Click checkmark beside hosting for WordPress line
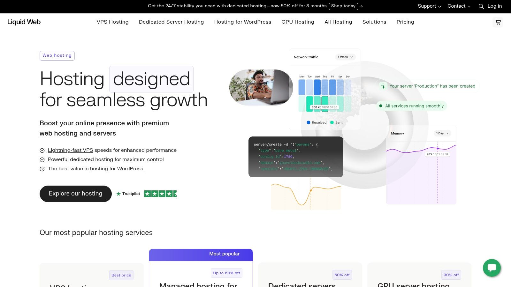 [42, 169]
